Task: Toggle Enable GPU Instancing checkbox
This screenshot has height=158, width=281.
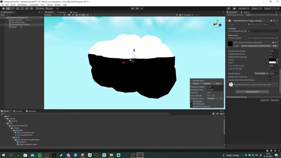Action: (270, 77)
